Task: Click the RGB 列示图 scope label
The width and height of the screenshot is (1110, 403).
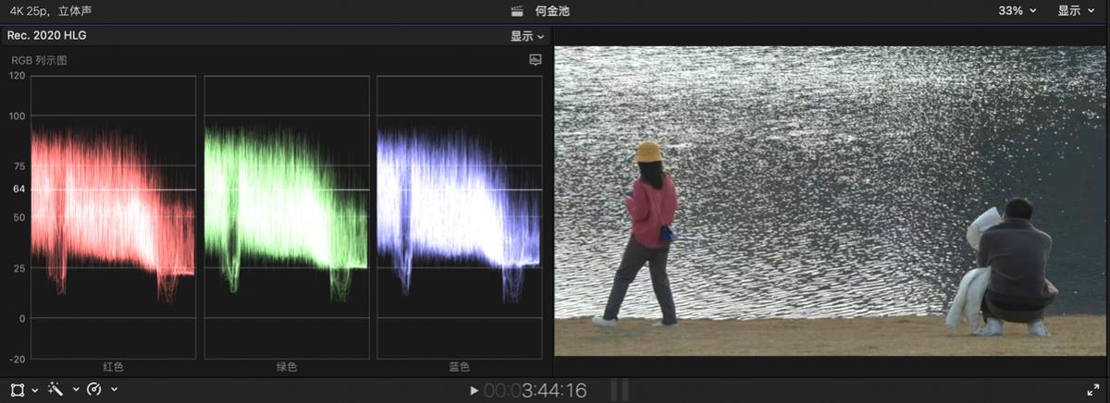Action: click(39, 60)
